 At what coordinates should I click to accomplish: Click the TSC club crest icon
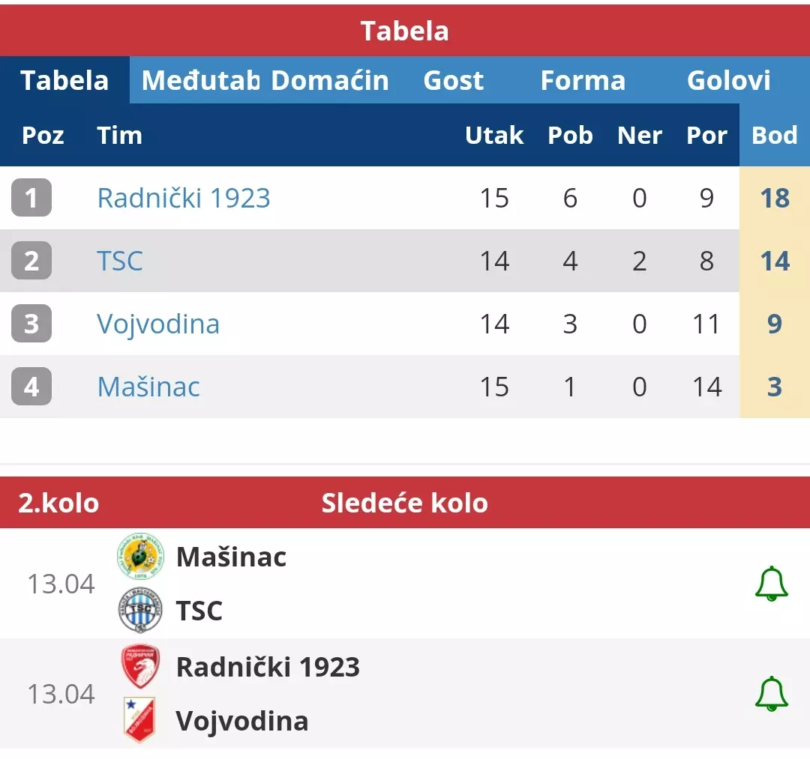click(x=140, y=611)
